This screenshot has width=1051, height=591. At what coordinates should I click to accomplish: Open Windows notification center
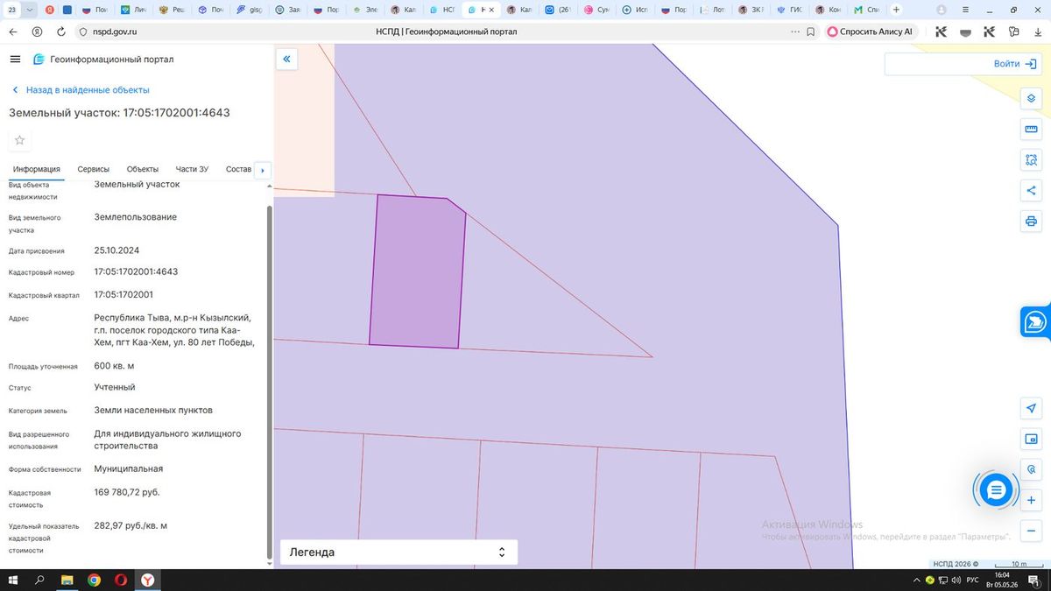click(1033, 580)
